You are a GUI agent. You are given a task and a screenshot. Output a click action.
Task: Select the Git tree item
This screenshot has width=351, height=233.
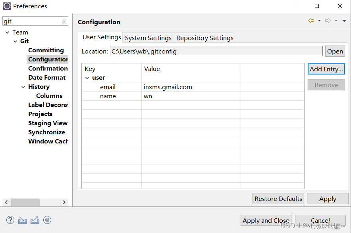24,41
